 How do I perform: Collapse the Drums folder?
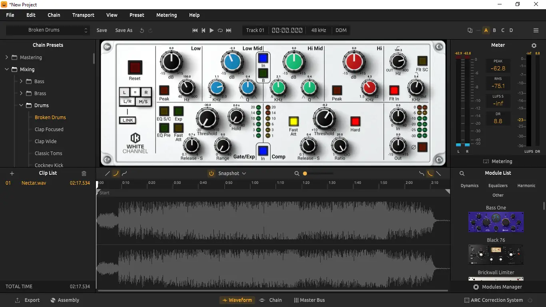tap(21, 105)
